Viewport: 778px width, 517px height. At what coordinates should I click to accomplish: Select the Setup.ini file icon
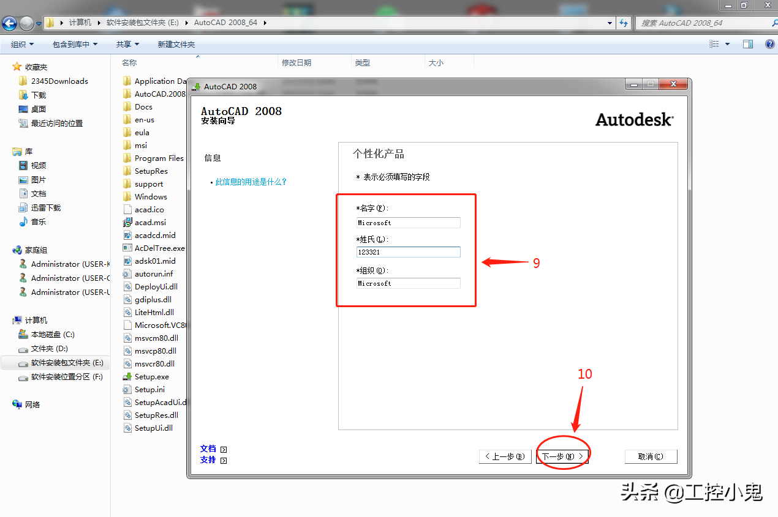(127, 389)
